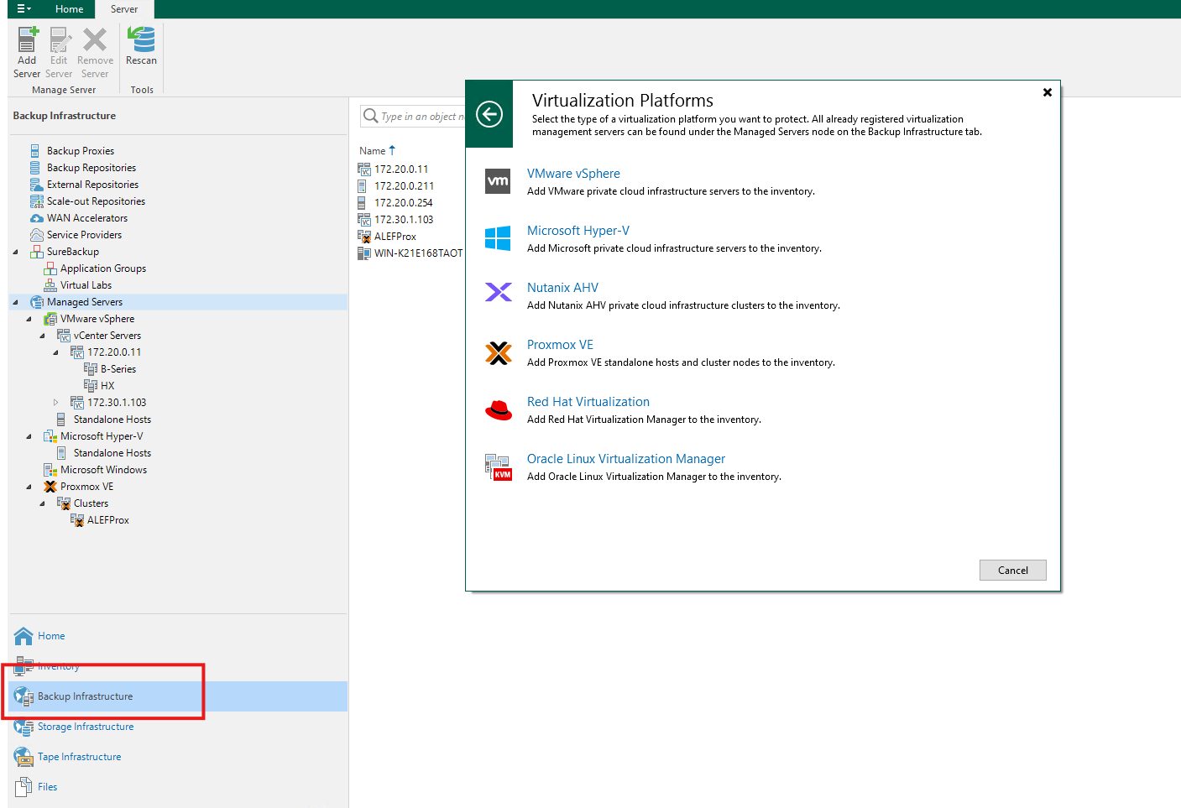Collapse the 172.20.0.11 vCenter node
The height and width of the screenshot is (808, 1181).
coord(55,352)
